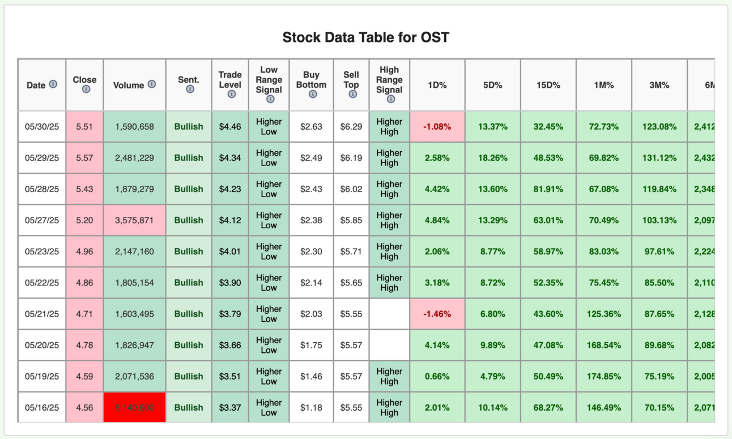Open the Close column info icon
732x439 pixels.
click(x=86, y=89)
